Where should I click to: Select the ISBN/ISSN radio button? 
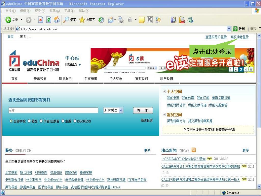75,121
